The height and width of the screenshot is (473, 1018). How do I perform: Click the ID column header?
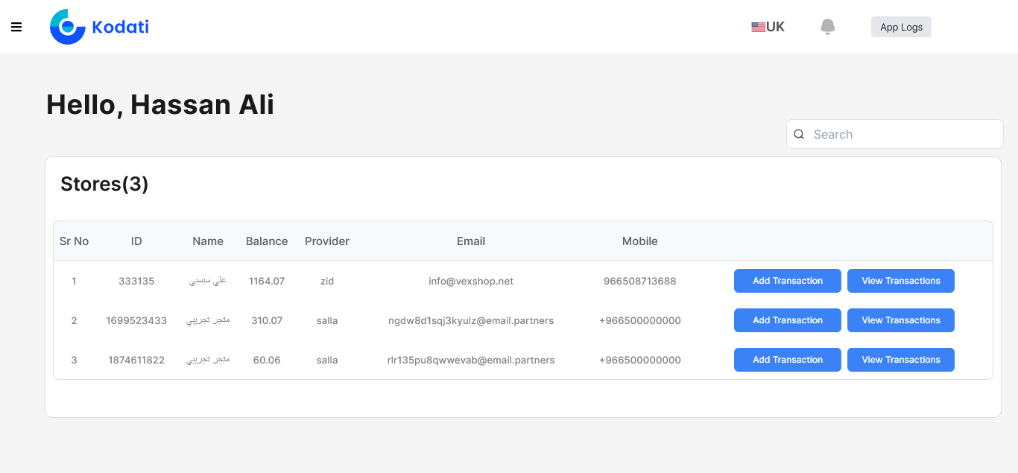136,241
